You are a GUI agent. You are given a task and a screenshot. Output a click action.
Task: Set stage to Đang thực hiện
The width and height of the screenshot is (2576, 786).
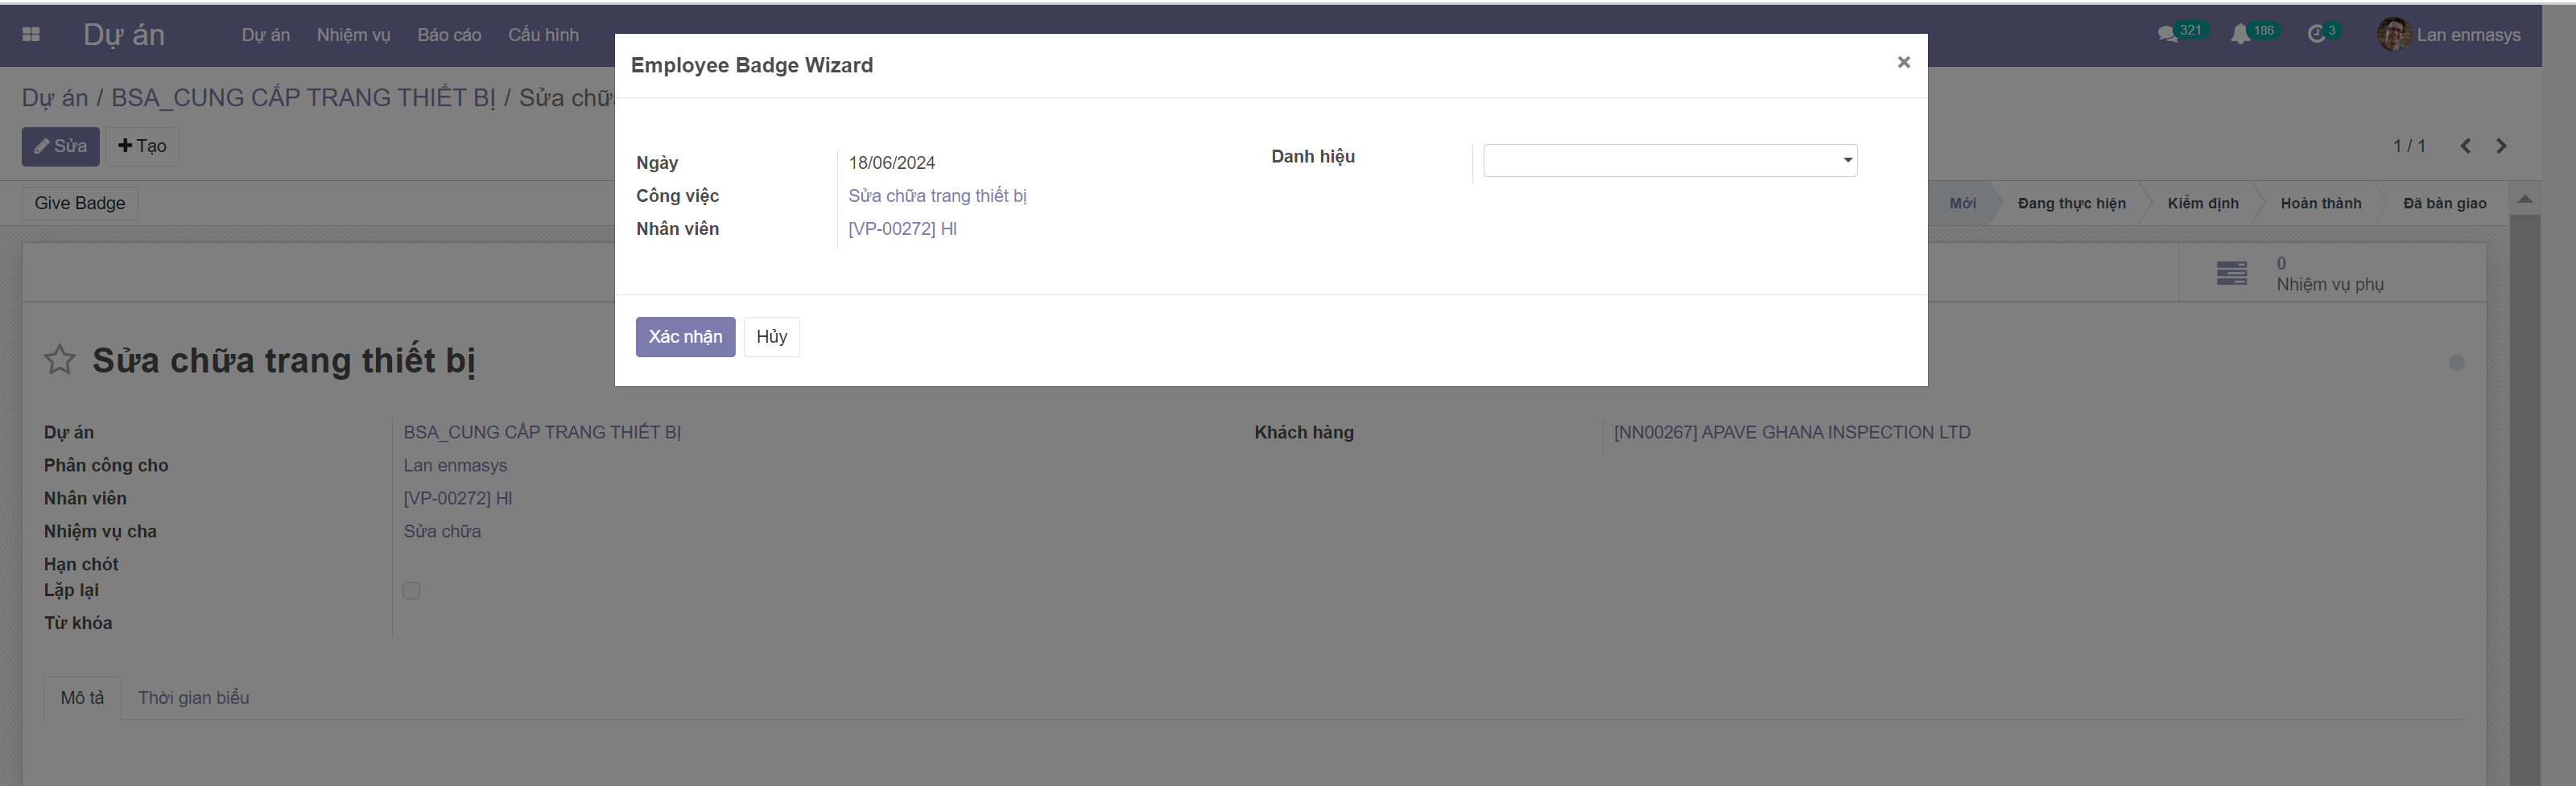coord(2071,204)
